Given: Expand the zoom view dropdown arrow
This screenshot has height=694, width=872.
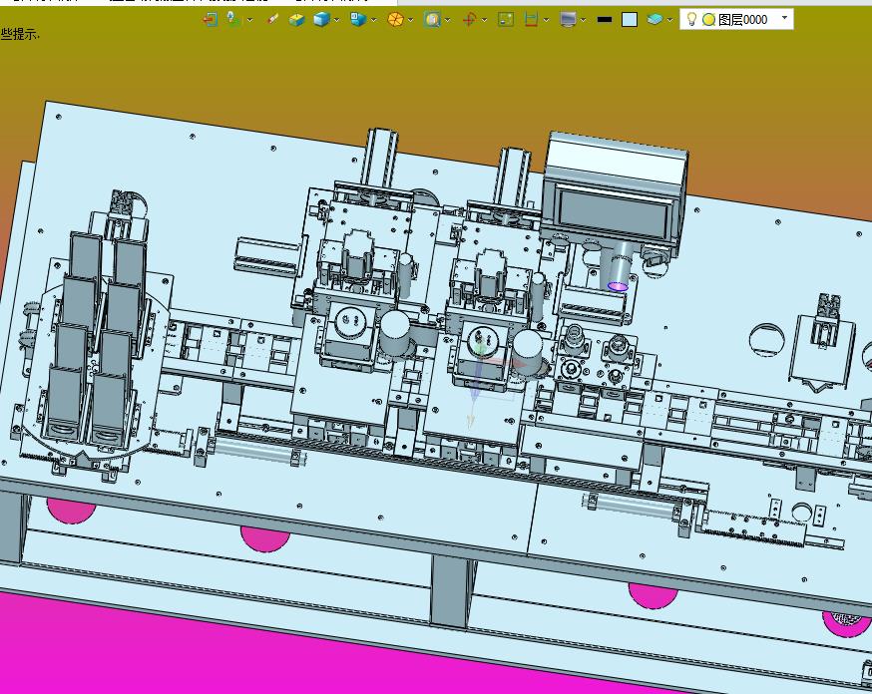Looking at the screenshot, I should 448,20.
